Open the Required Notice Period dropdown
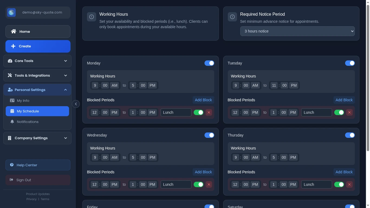Screen dimensions: 370x208 [297, 31]
